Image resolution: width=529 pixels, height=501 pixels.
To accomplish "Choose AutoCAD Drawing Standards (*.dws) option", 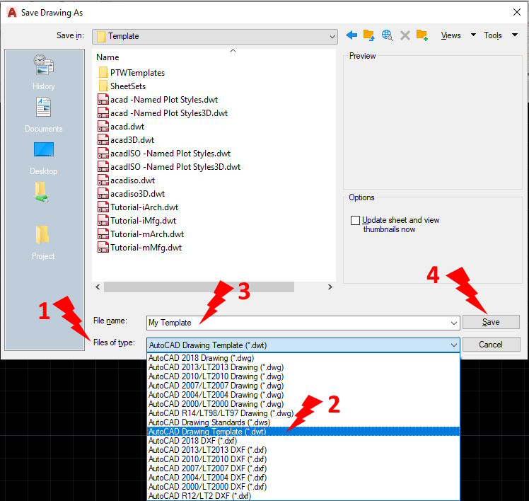I will (x=303, y=422).
